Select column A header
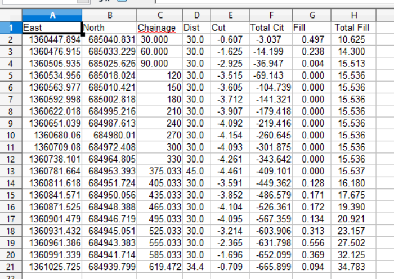This screenshot has height=279, width=394. [x=52, y=16]
